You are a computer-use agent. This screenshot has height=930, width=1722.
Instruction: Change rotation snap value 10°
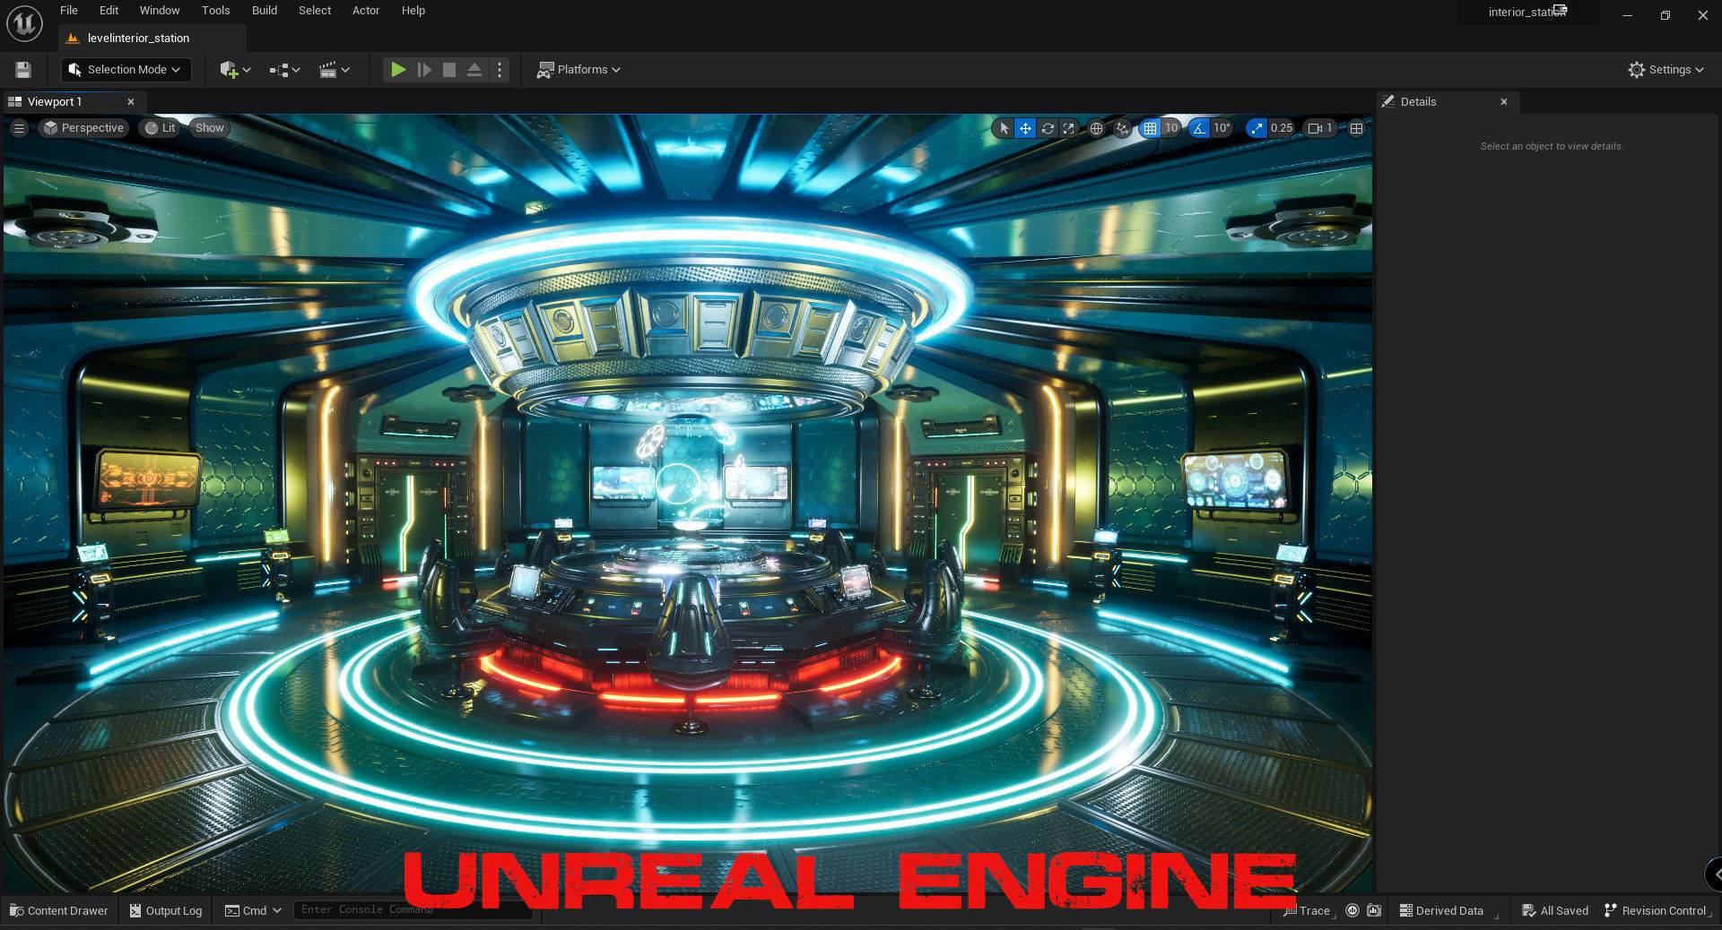[x=1222, y=128]
